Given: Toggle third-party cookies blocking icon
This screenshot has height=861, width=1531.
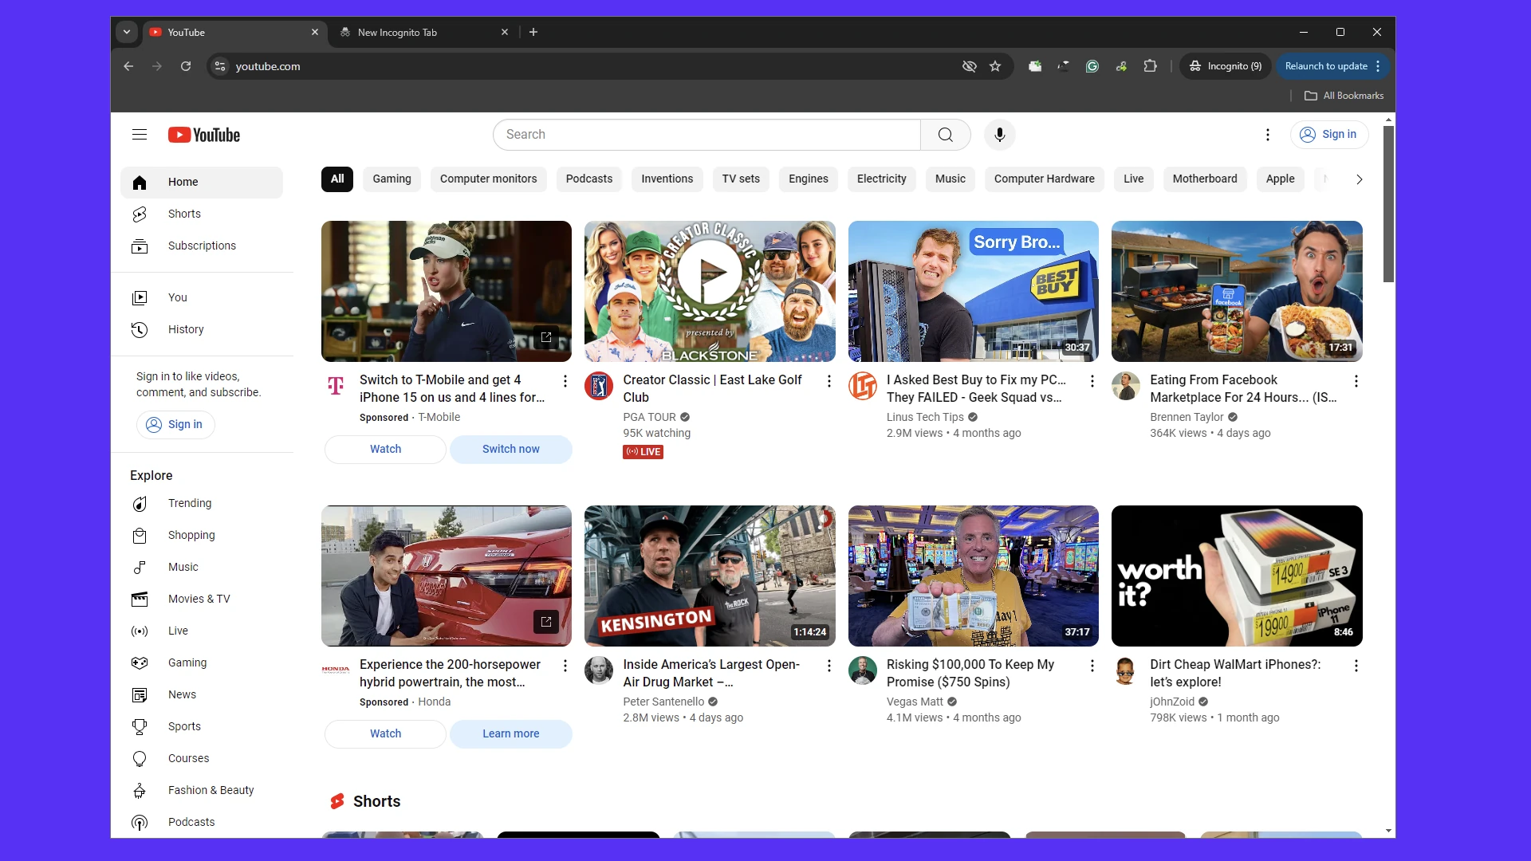Looking at the screenshot, I should [x=969, y=66].
